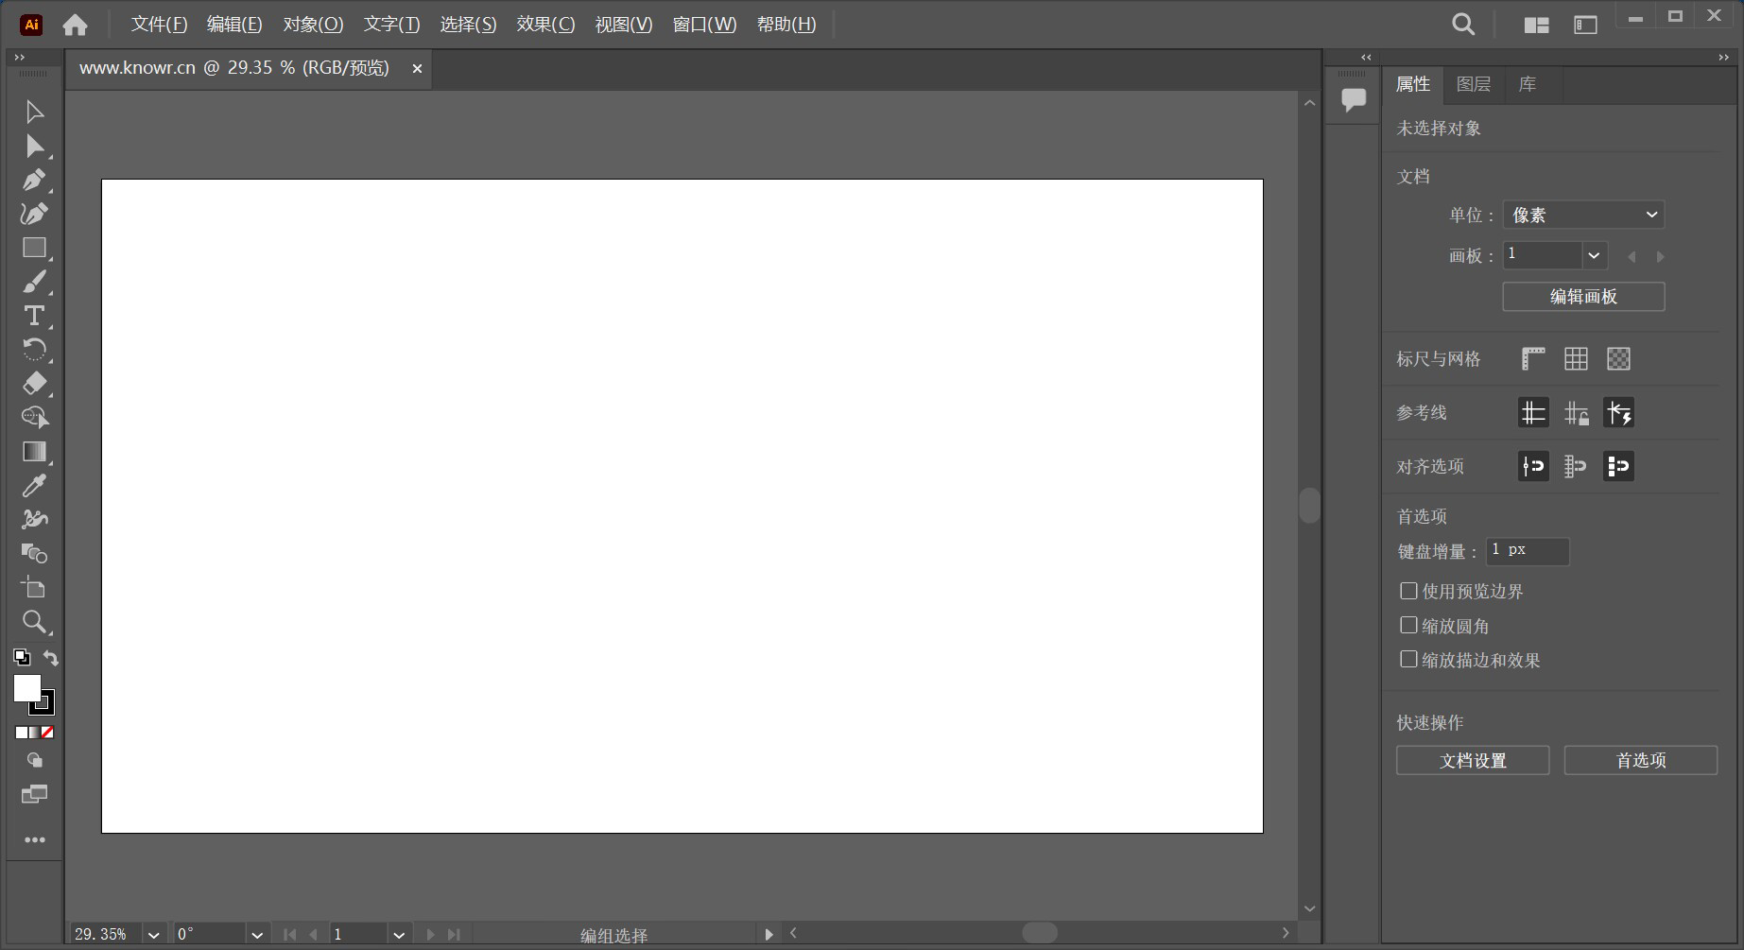Switch to the 图层 tab

(x=1474, y=84)
